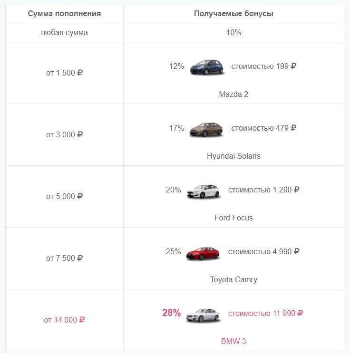Image resolution: width=350 pixels, height=353 pixels.
Task: Open the highlighted BMW 3 link
Action: [x=233, y=341]
